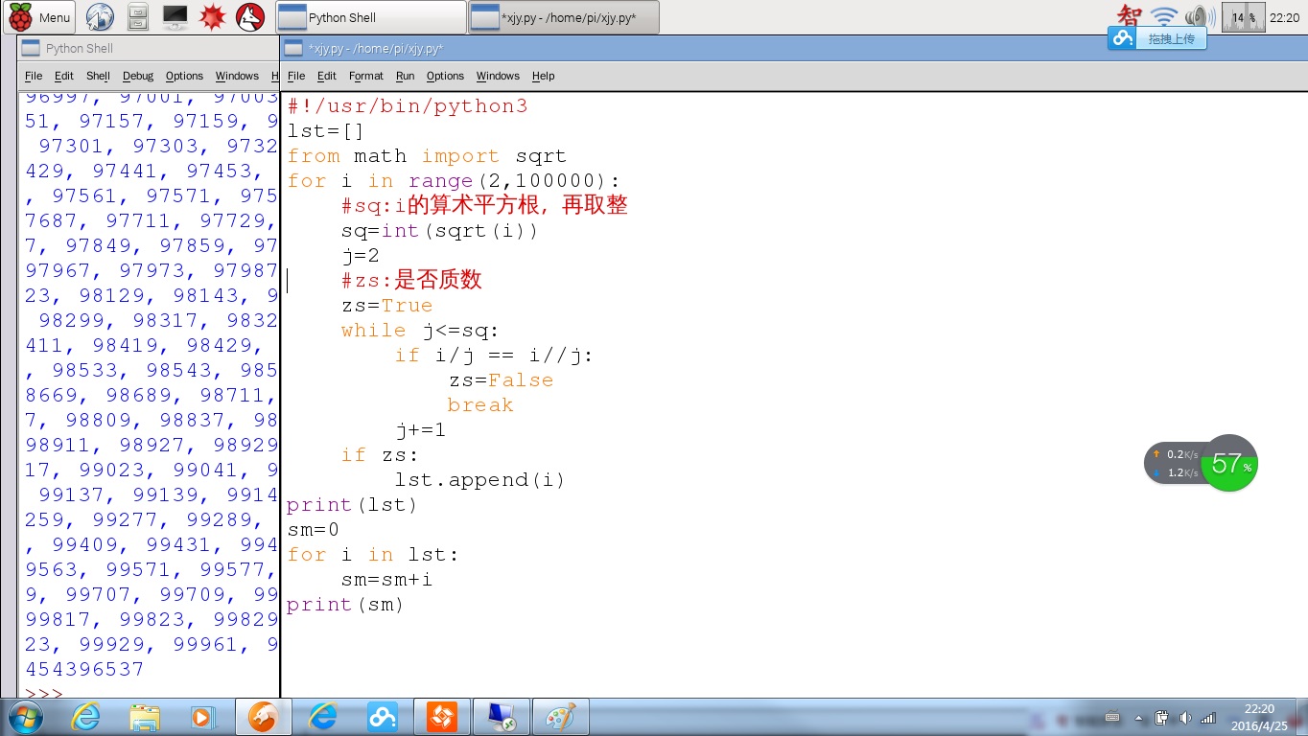This screenshot has width=1308, height=736.
Task: Open Shell menu in Python Shell window
Action: pyautogui.click(x=98, y=76)
